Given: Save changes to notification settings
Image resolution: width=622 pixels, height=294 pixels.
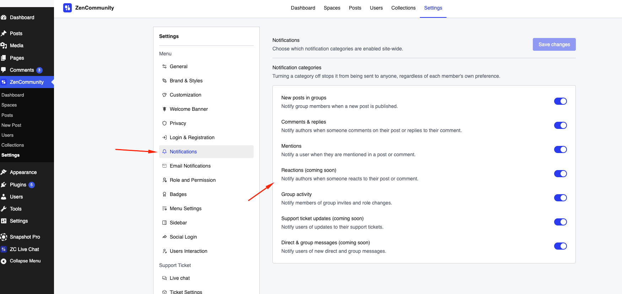Looking at the screenshot, I should point(554,44).
